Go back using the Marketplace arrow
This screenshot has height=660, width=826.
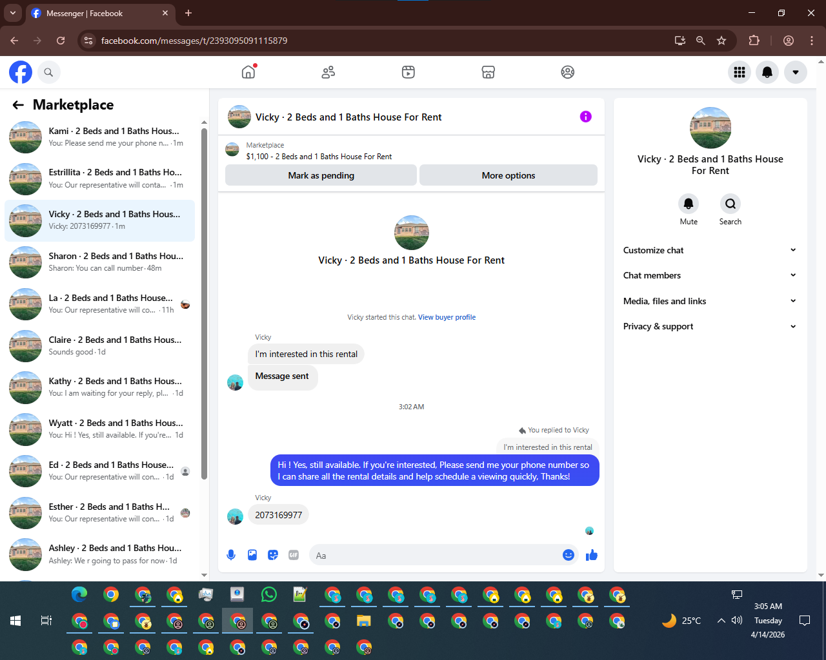click(18, 105)
